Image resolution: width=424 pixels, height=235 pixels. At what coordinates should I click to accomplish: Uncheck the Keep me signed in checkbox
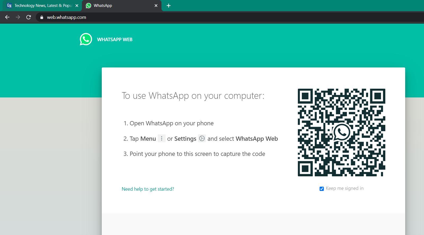pyautogui.click(x=322, y=189)
